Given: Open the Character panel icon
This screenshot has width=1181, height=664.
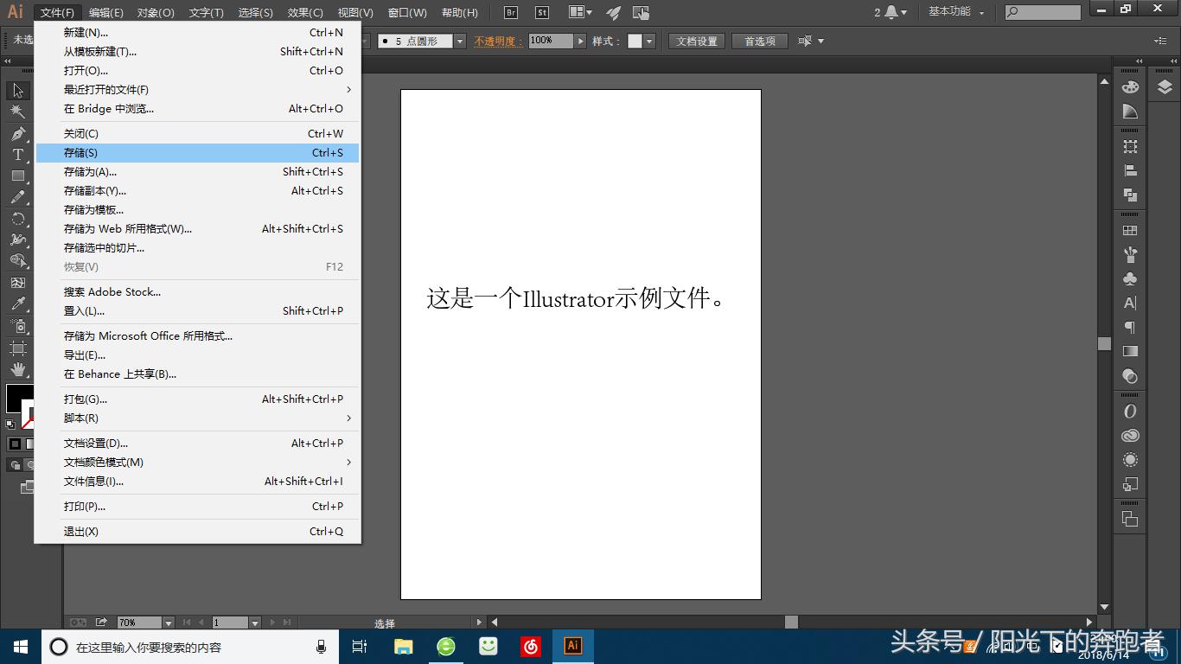Looking at the screenshot, I should click(x=1130, y=303).
